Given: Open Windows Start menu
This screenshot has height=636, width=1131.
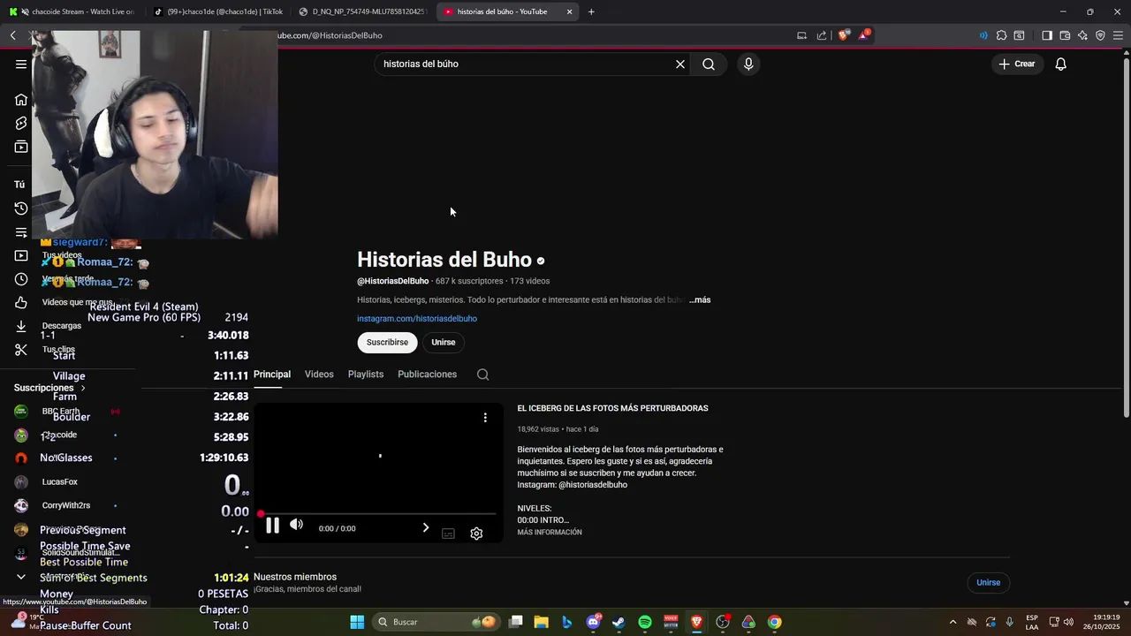Looking at the screenshot, I should click(357, 622).
